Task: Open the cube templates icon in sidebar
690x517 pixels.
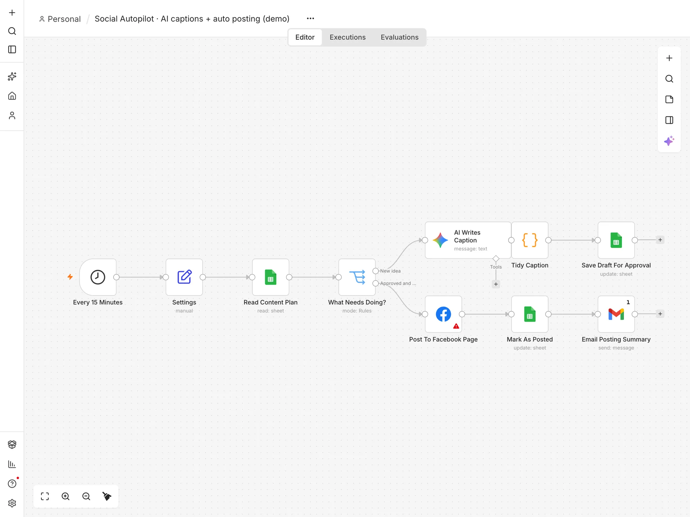Action: 12,444
